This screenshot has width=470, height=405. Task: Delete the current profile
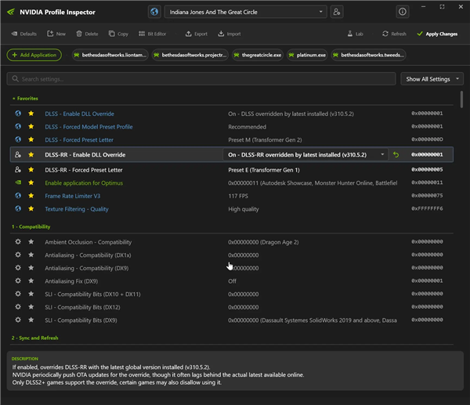tap(87, 34)
